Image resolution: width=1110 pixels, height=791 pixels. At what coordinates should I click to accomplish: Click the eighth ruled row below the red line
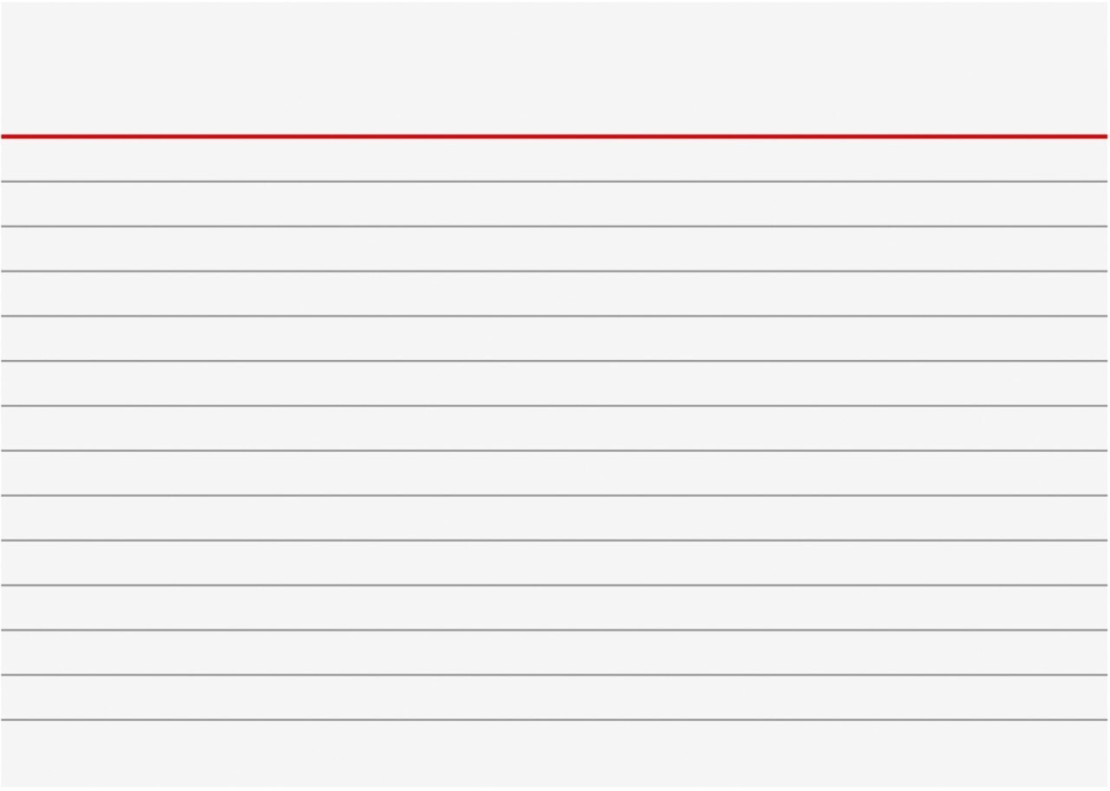[x=555, y=474]
